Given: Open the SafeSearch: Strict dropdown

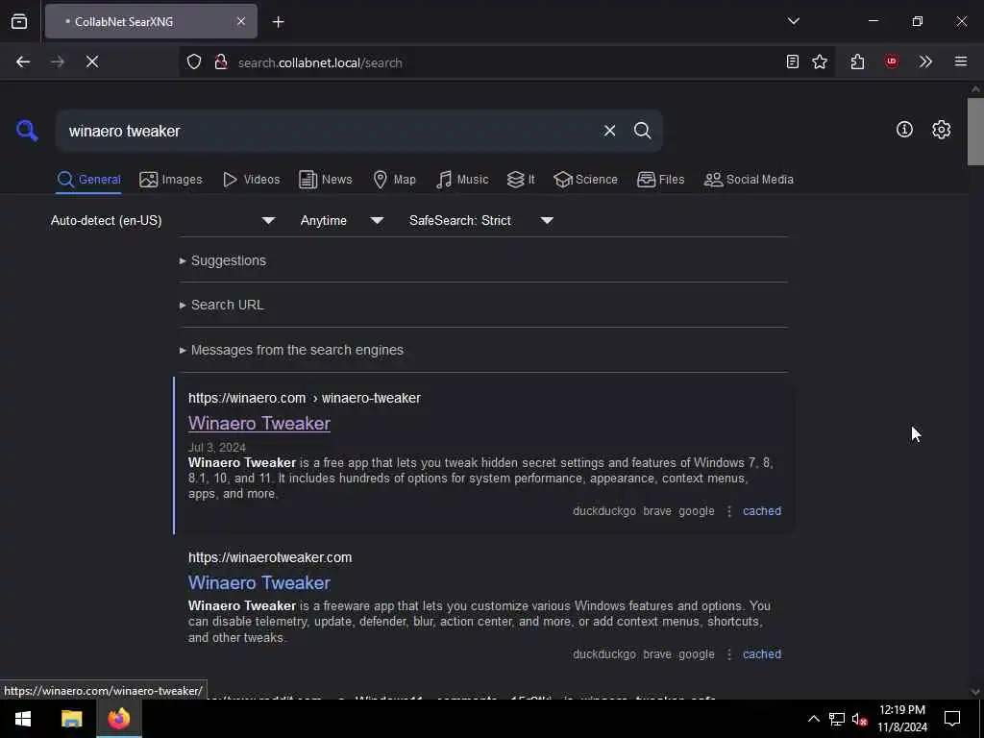Looking at the screenshot, I should tap(480, 220).
